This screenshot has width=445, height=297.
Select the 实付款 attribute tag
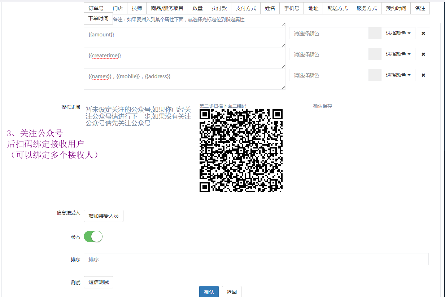coord(219,8)
